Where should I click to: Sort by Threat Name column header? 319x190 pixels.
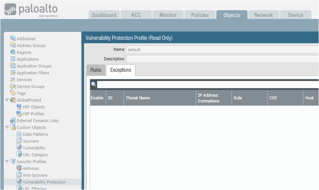coord(160,98)
